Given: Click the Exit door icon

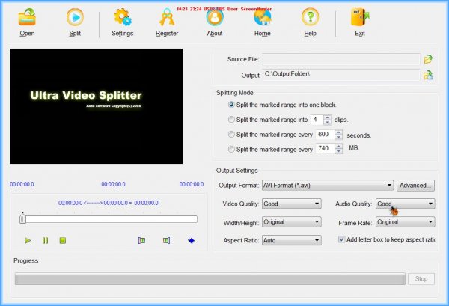Looking at the screenshot, I should [x=360, y=17].
